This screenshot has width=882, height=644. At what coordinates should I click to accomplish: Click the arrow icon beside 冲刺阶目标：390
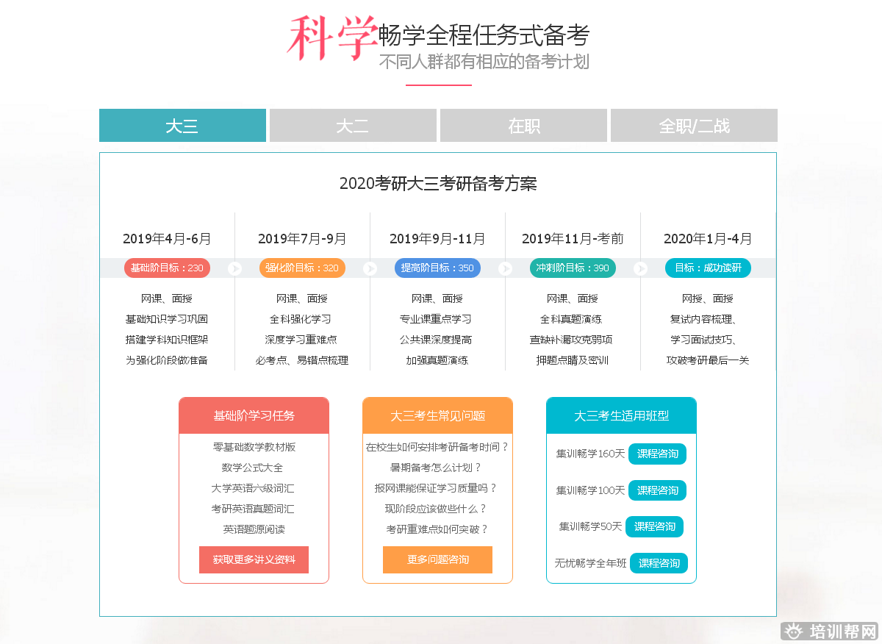click(x=640, y=268)
